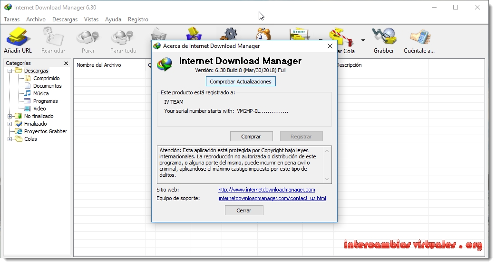Click the serial number text 'VM2HP-0L'
Image resolution: width=496 pixels, height=265 pixels.
point(248,111)
